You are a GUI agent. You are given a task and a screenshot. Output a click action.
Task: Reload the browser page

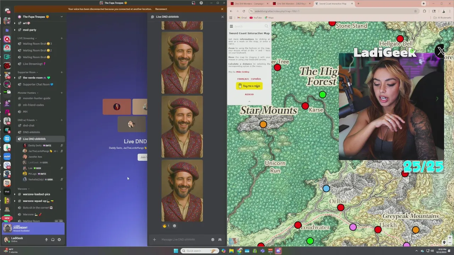coord(244,11)
